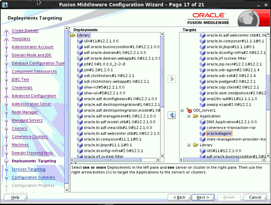Click ODI_server1 server icon in Targets
271x205 pixels.
point(189,110)
